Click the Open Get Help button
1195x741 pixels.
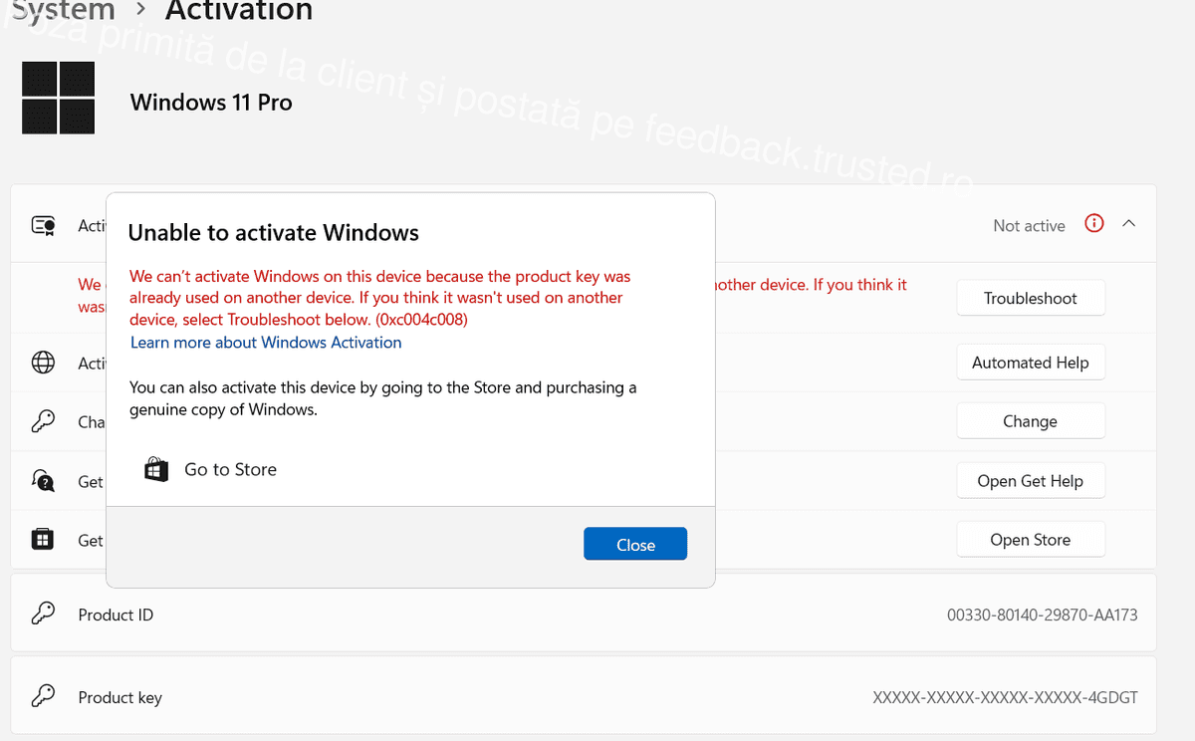pos(1031,481)
